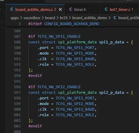Click the board breadcrumb item
139x133 pixels.
(50, 18)
